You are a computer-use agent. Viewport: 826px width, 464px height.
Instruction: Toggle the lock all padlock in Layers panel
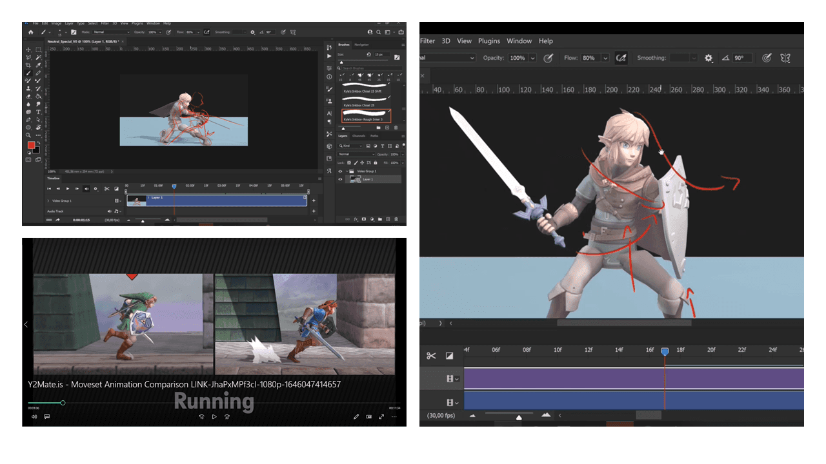coord(376,162)
